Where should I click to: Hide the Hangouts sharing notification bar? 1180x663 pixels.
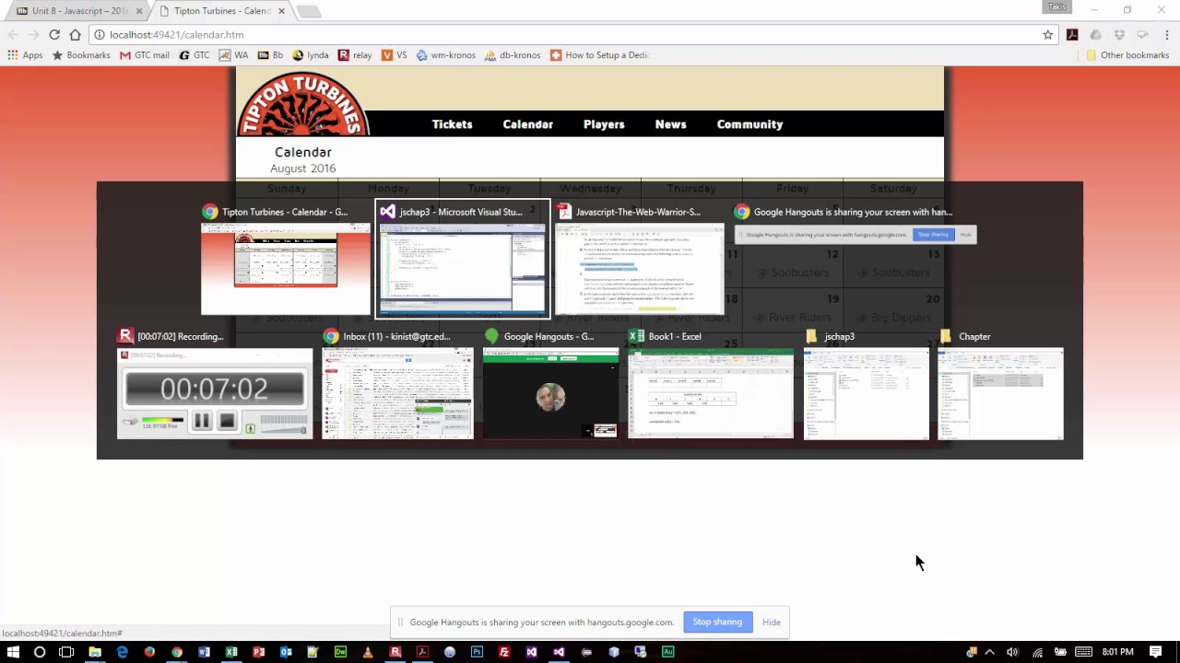click(x=772, y=622)
